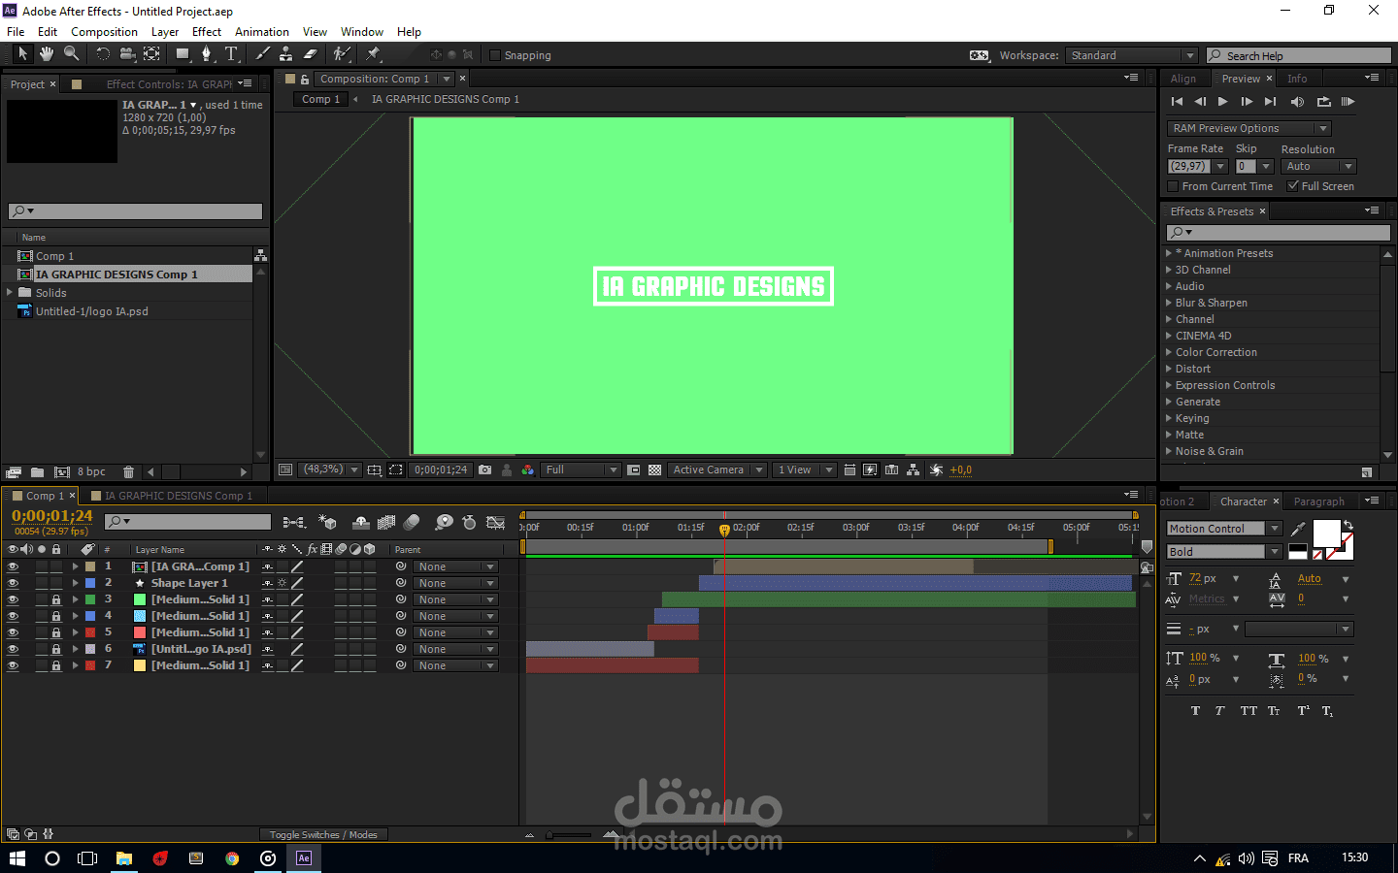
Task: Open the Animation menu
Action: tap(262, 32)
